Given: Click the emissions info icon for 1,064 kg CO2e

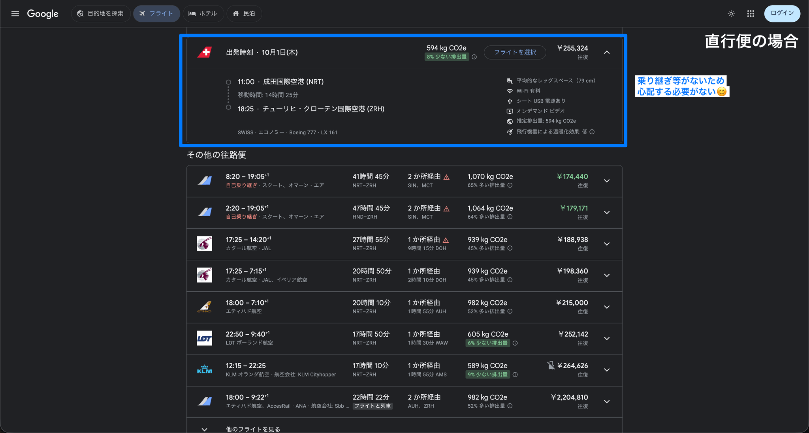Looking at the screenshot, I should [510, 217].
